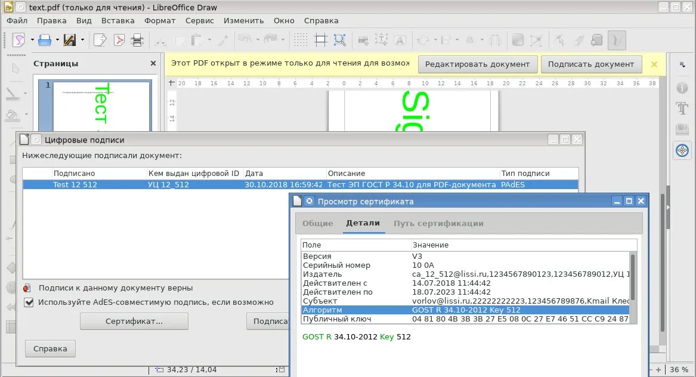This screenshot has width=696, height=377.
Task: Click the Редактировать документ button
Action: point(478,64)
